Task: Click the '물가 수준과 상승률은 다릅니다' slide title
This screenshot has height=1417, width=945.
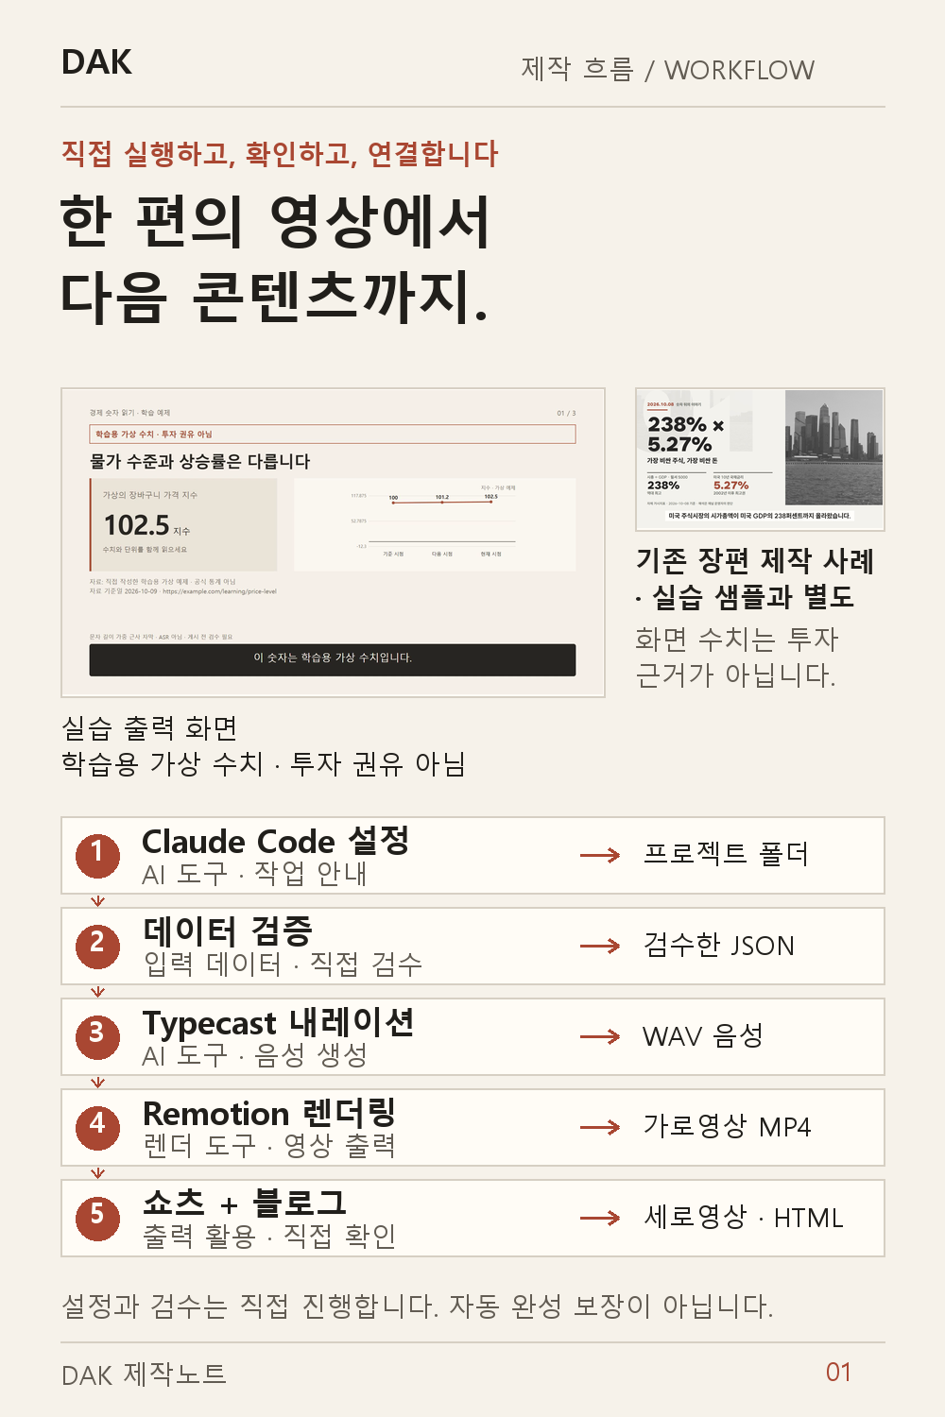Action: click(x=200, y=461)
